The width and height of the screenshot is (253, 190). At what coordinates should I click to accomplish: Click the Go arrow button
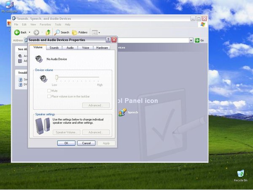point(199,41)
